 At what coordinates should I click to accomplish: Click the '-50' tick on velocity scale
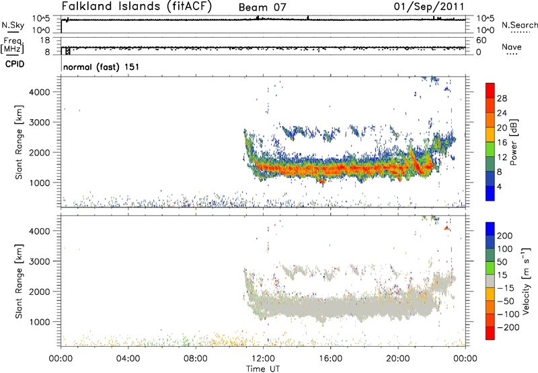coord(506,301)
